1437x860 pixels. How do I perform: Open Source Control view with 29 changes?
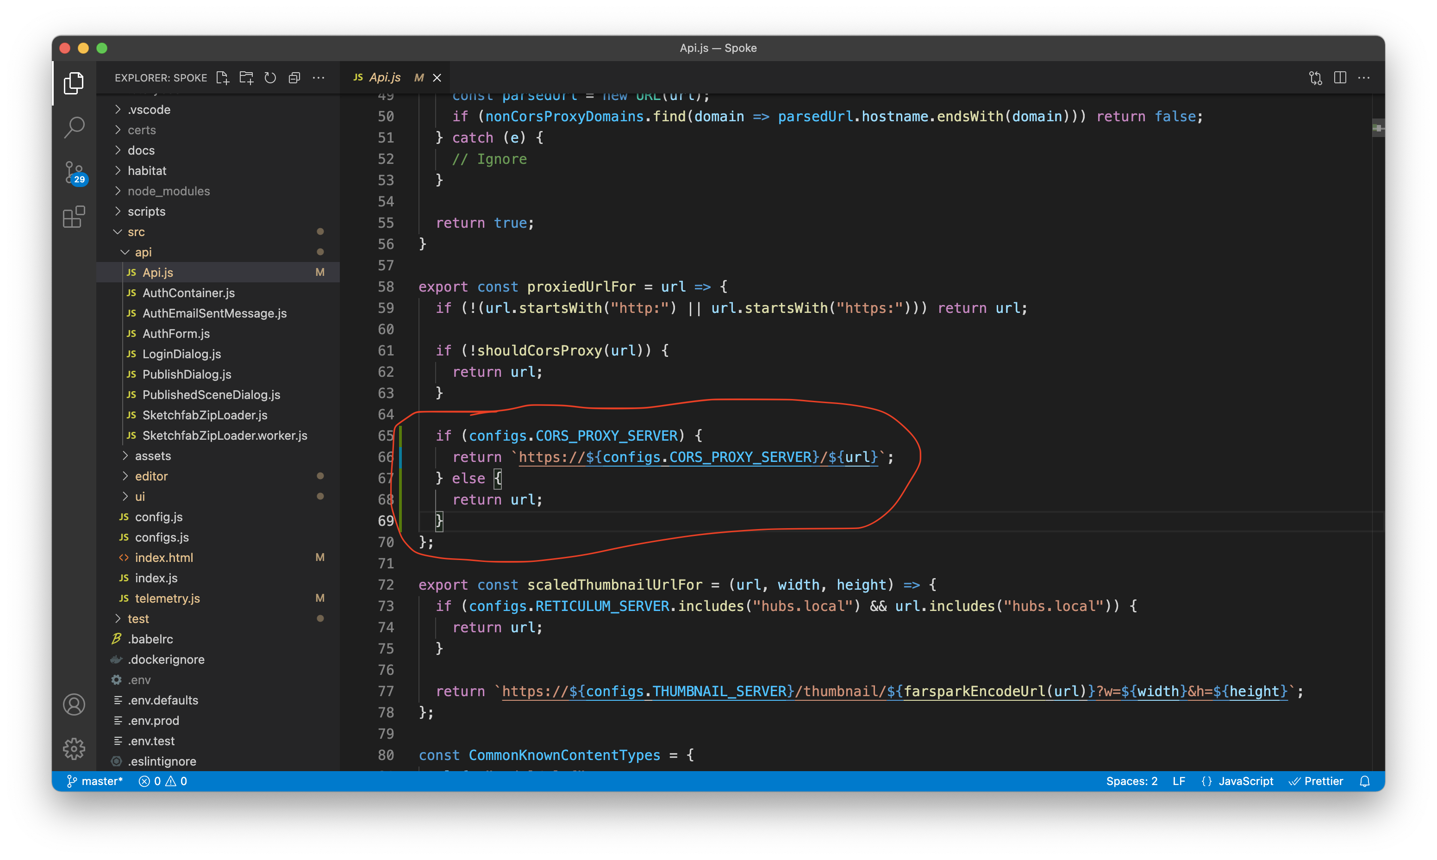[74, 173]
